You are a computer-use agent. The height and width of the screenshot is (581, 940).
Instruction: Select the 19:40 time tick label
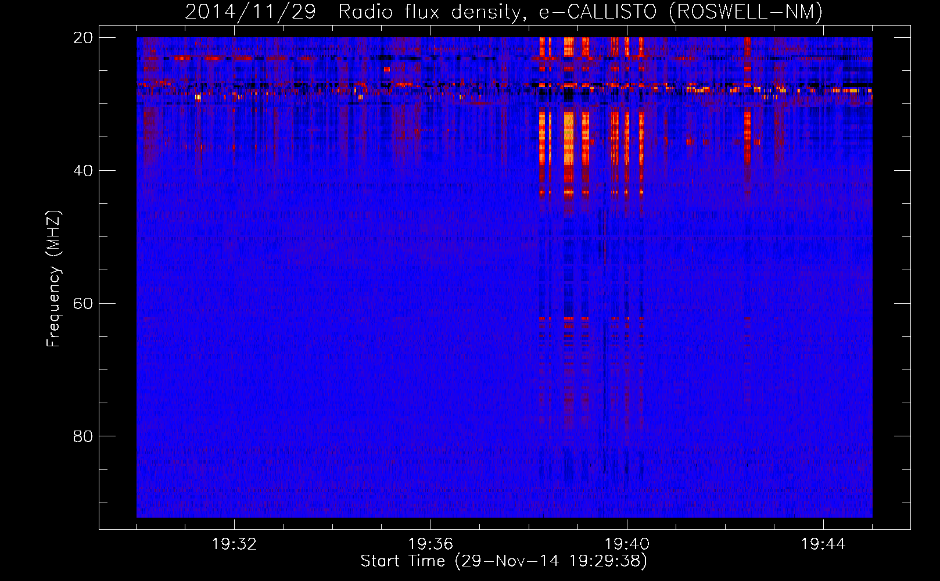tap(627, 544)
